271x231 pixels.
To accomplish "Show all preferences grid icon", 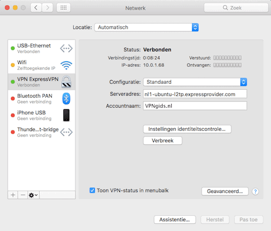I will [63, 8].
